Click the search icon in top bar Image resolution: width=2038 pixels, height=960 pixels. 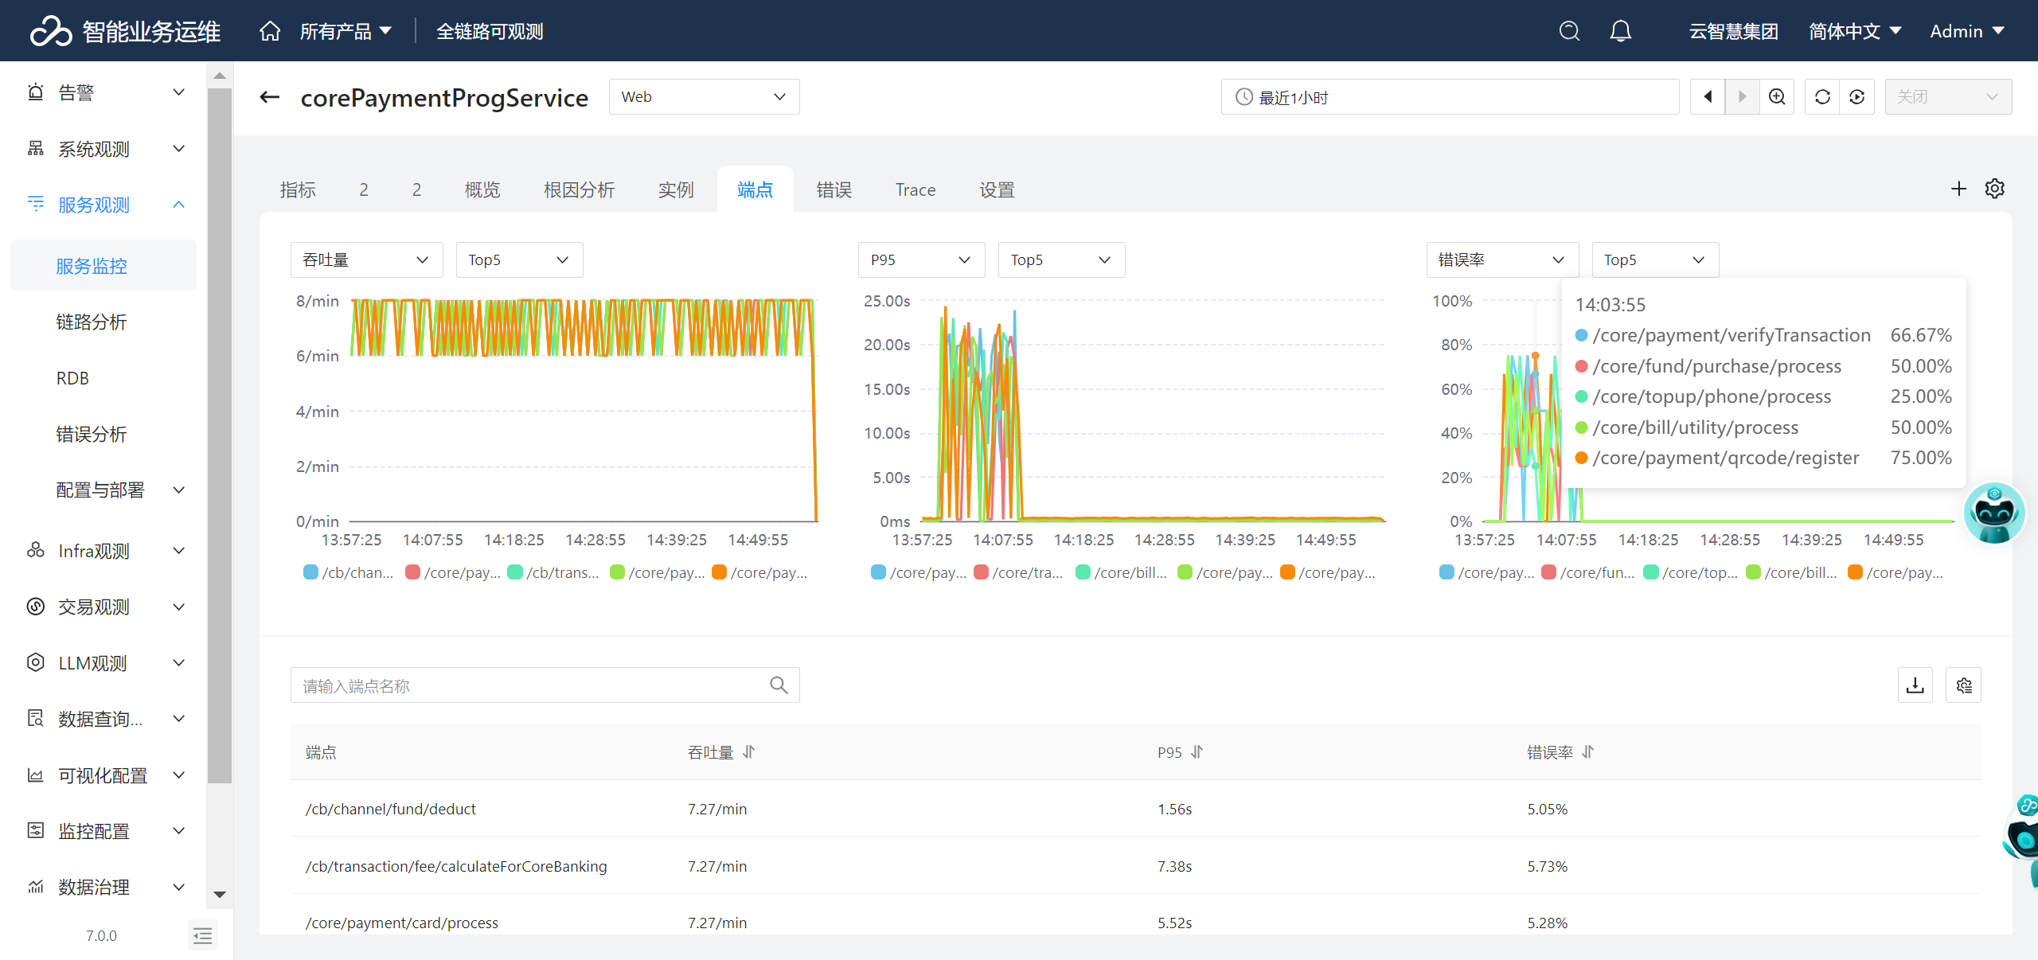point(1569,31)
